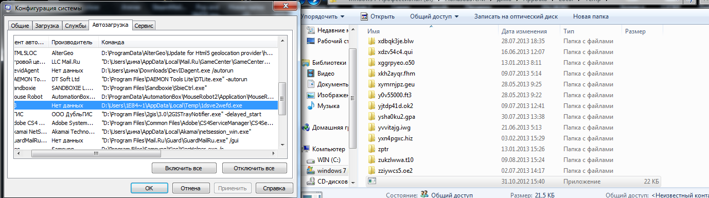Screen dimensions: 709x198
Task: Click the Музыка note icon in sidebar
Action: (x=311, y=106)
